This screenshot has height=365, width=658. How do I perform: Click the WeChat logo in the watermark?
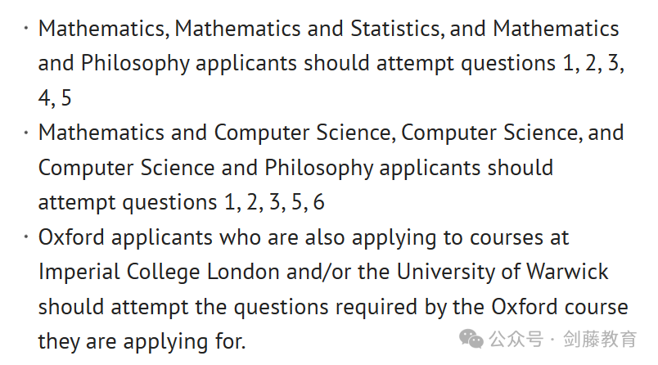pos(471,338)
